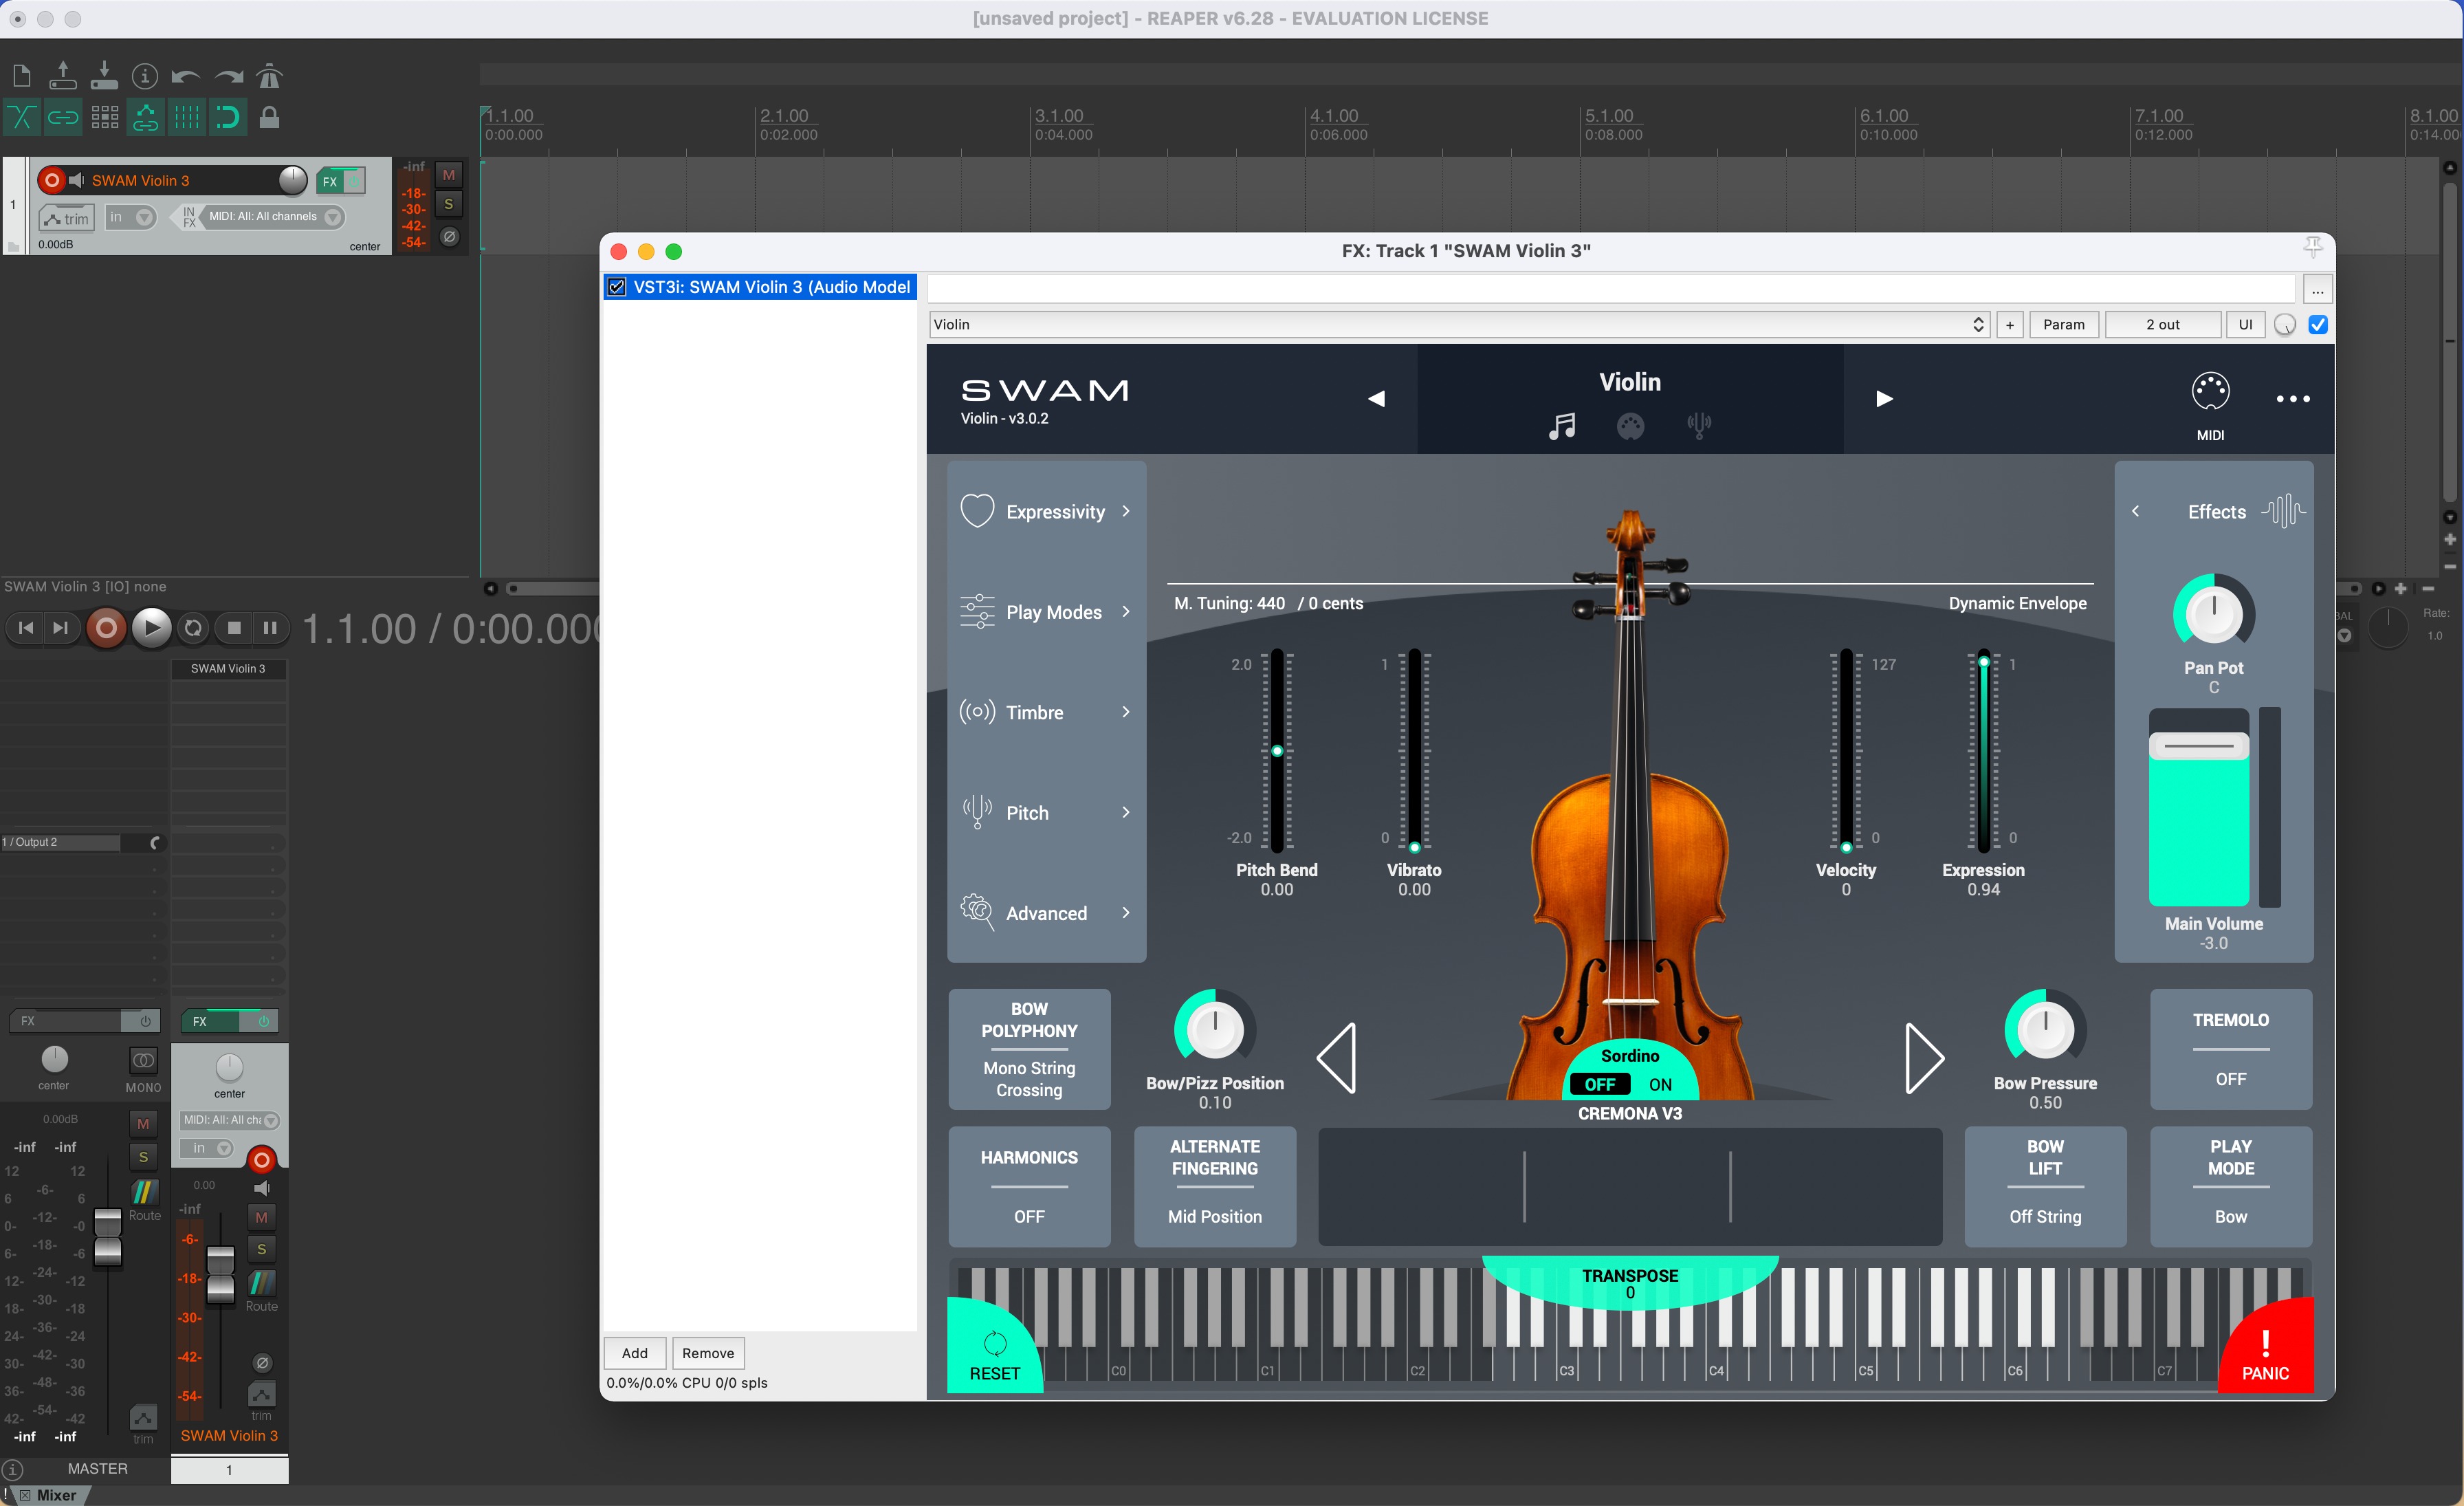Arm record on SWAM Violin 3 track
This screenshot has height=1506, width=2464.
52,180
